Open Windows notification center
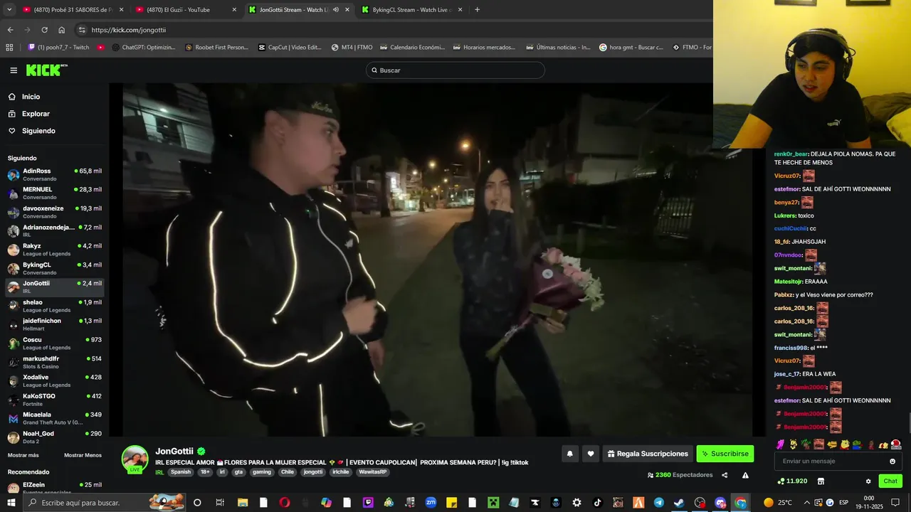This screenshot has height=512, width=911. coord(897,503)
